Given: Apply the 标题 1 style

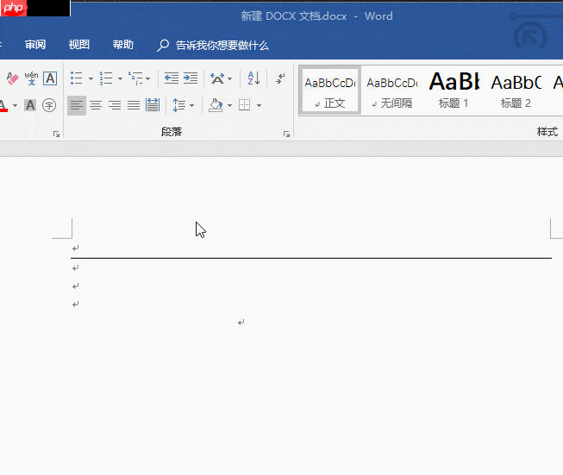Looking at the screenshot, I should (454, 91).
